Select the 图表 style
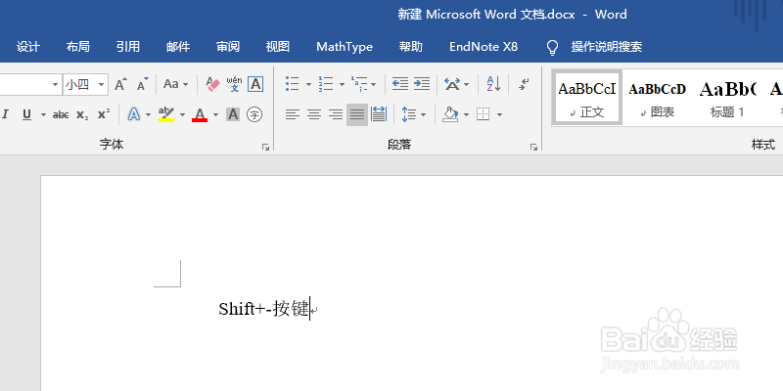 point(657,97)
